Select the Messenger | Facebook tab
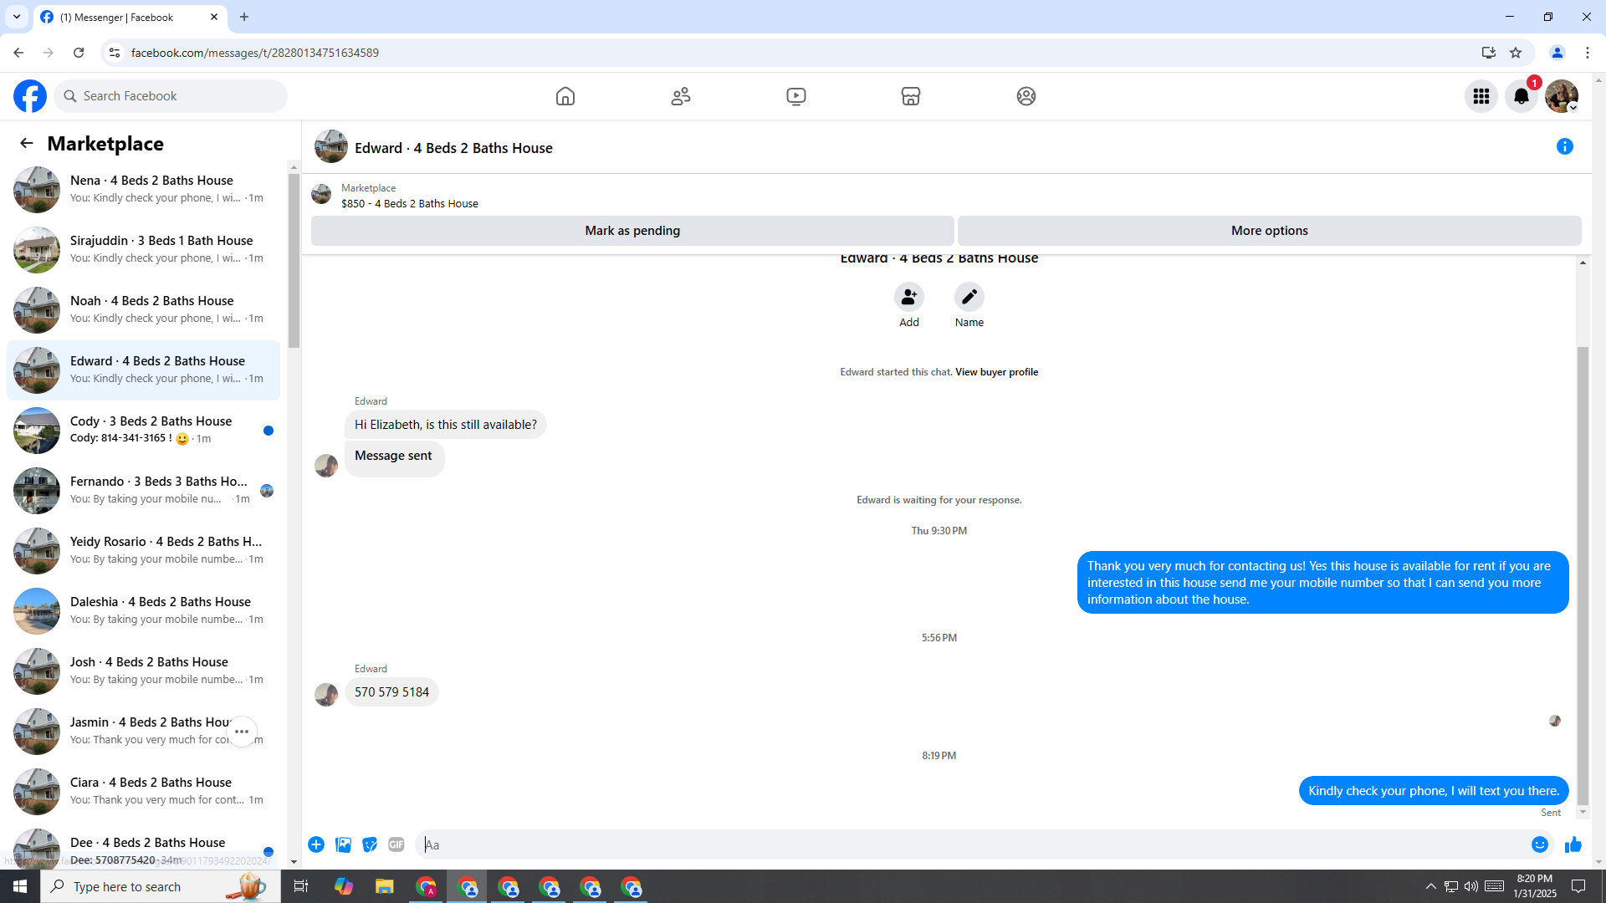The height and width of the screenshot is (903, 1606). (x=130, y=17)
